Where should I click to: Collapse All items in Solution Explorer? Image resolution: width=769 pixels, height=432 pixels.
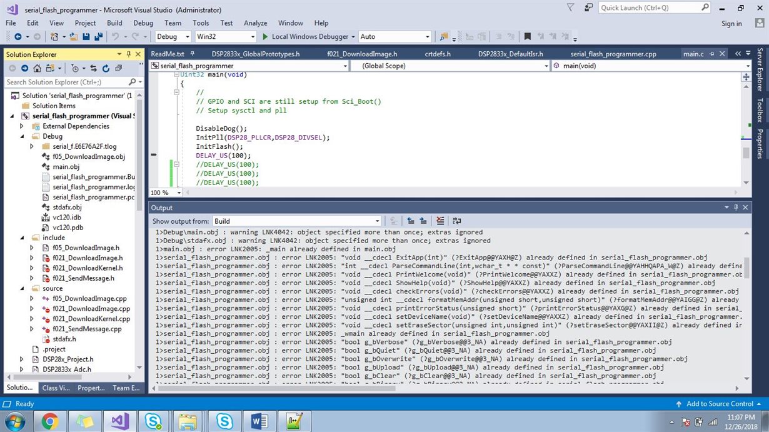click(119, 68)
